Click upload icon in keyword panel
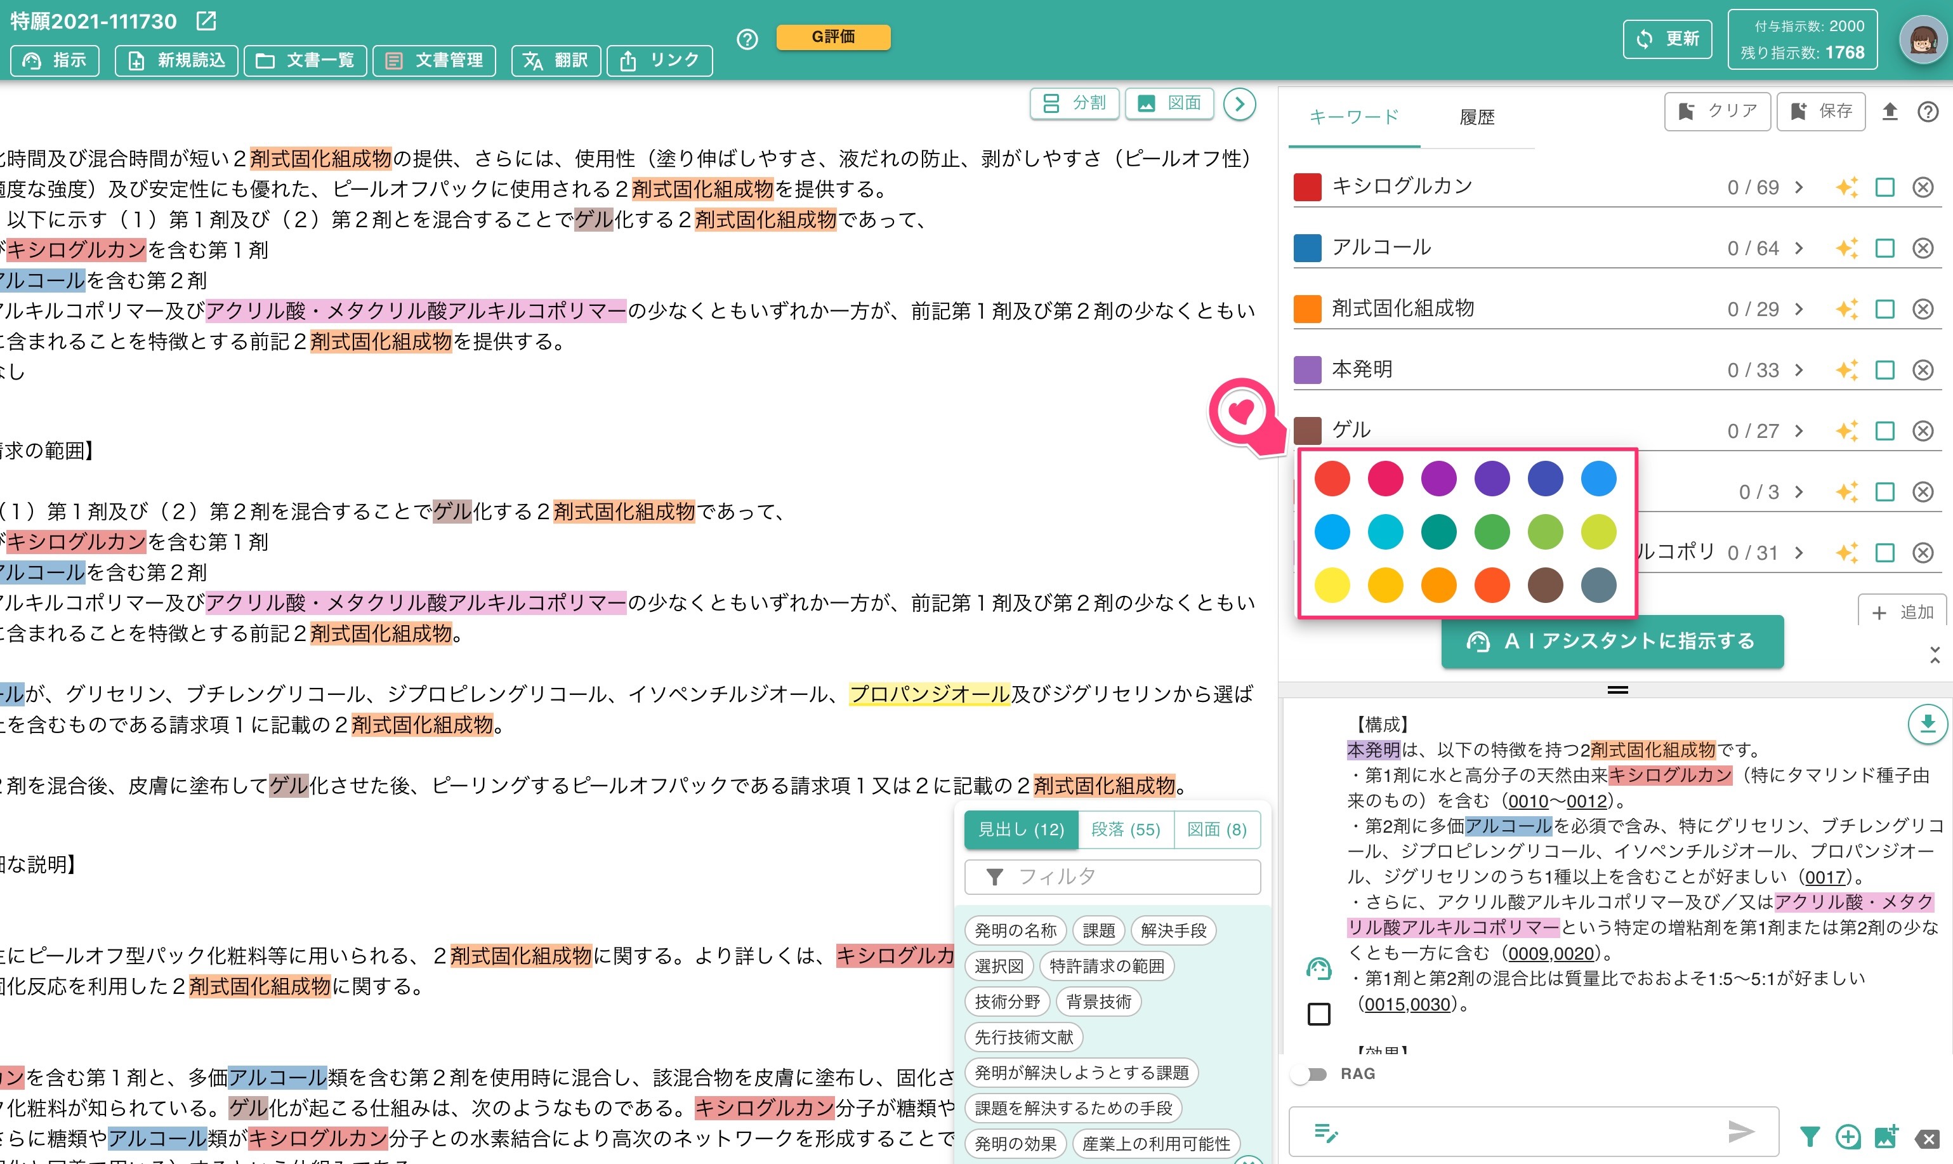 point(1890,111)
